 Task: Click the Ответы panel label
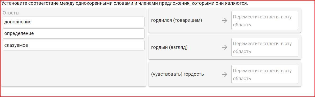coord(11,13)
